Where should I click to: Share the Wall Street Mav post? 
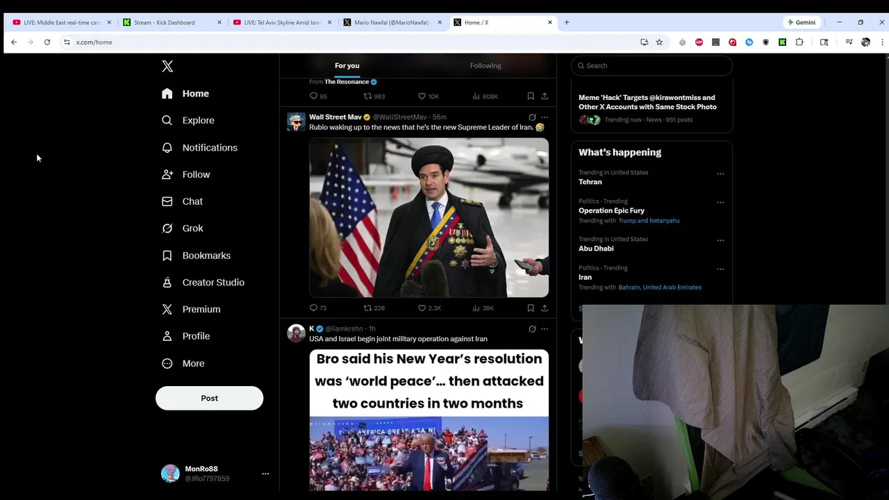coord(545,308)
